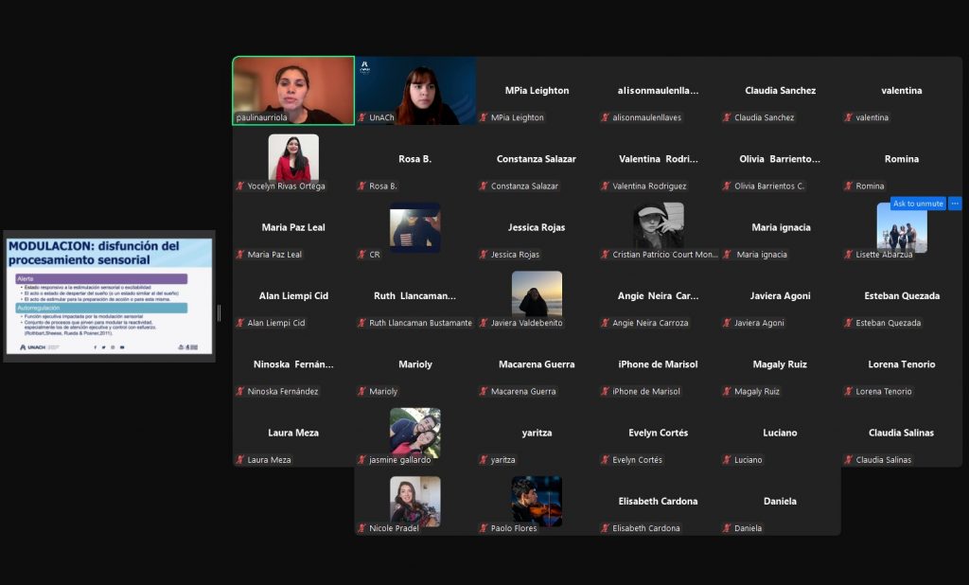Click muted mic icon by Yocelyn Rivas Ortega
969x585 pixels.
tap(240, 186)
